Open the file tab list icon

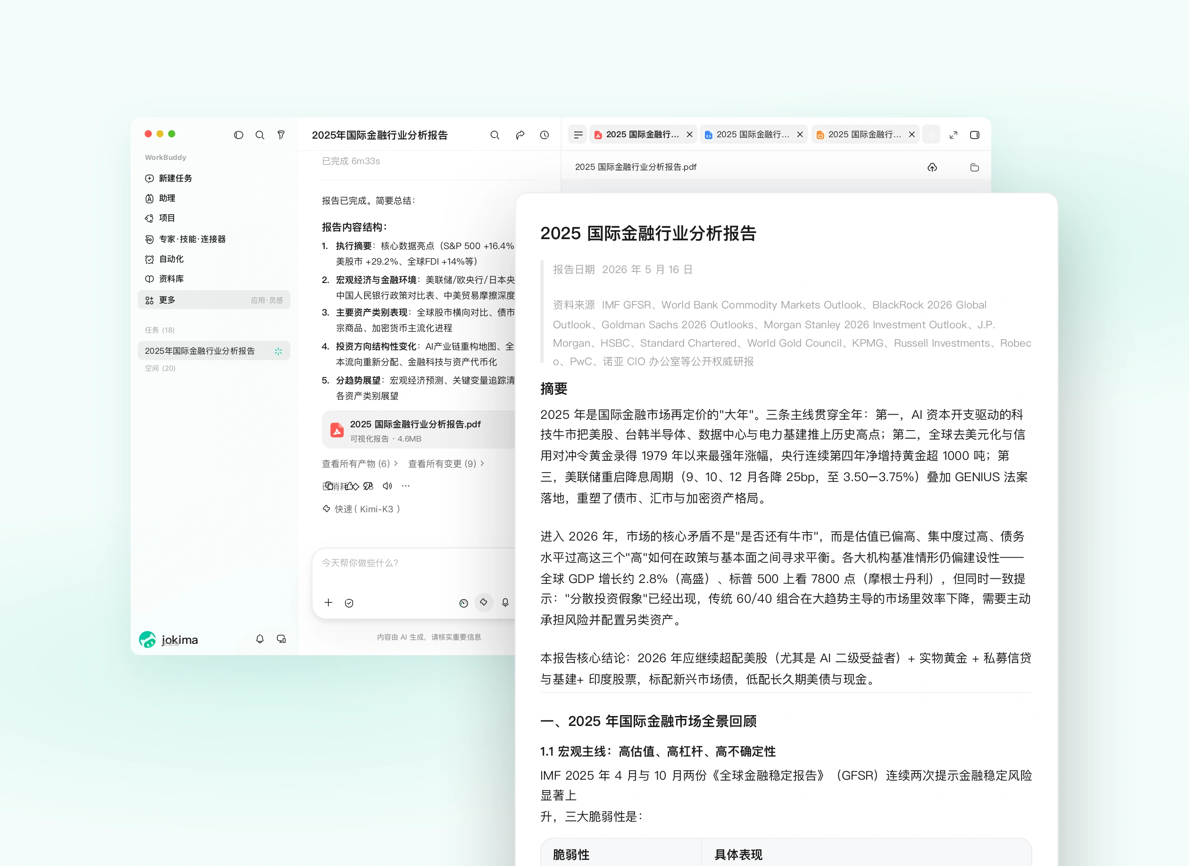point(578,135)
